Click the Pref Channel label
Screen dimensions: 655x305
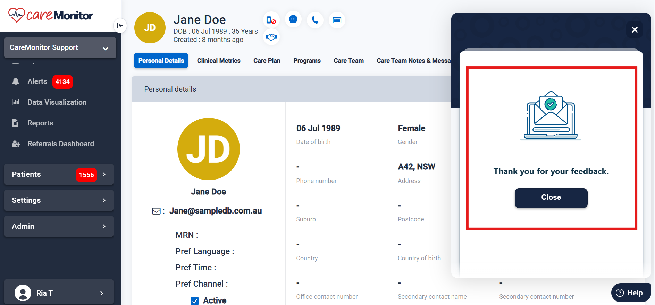[x=202, y=284]
